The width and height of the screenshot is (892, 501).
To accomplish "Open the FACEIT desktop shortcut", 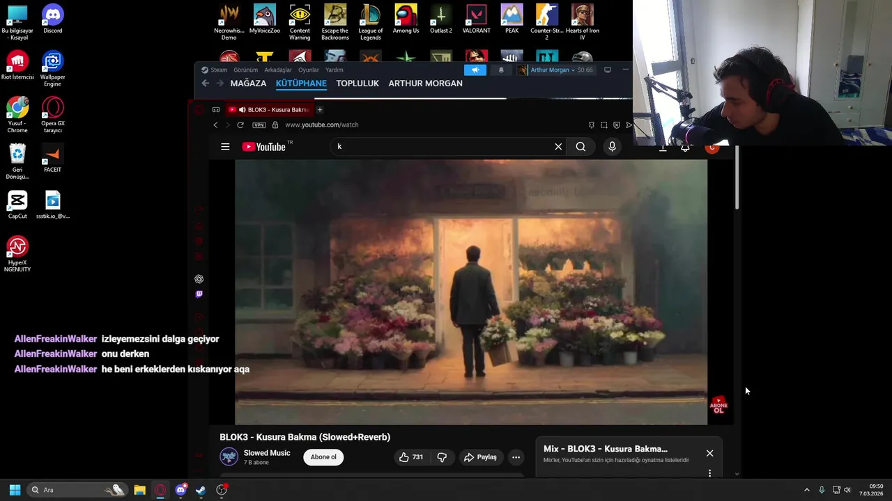I will [52, 158].
